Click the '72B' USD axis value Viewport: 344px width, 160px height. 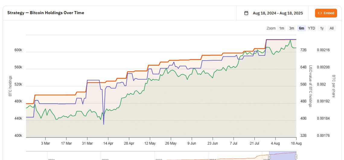pos(303,50)
